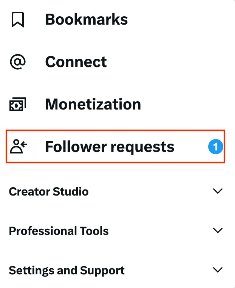
Task: Click the Follower requests text label
Action: pos(110,147)
